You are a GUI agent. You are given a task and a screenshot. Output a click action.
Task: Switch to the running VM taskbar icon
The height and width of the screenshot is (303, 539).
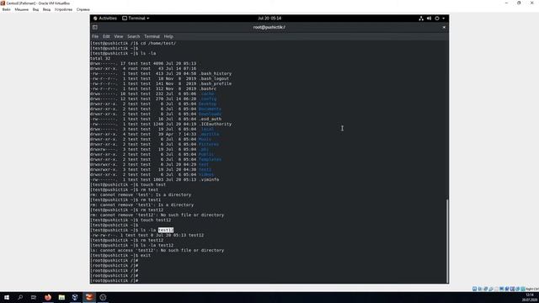[x=89, y=297]
